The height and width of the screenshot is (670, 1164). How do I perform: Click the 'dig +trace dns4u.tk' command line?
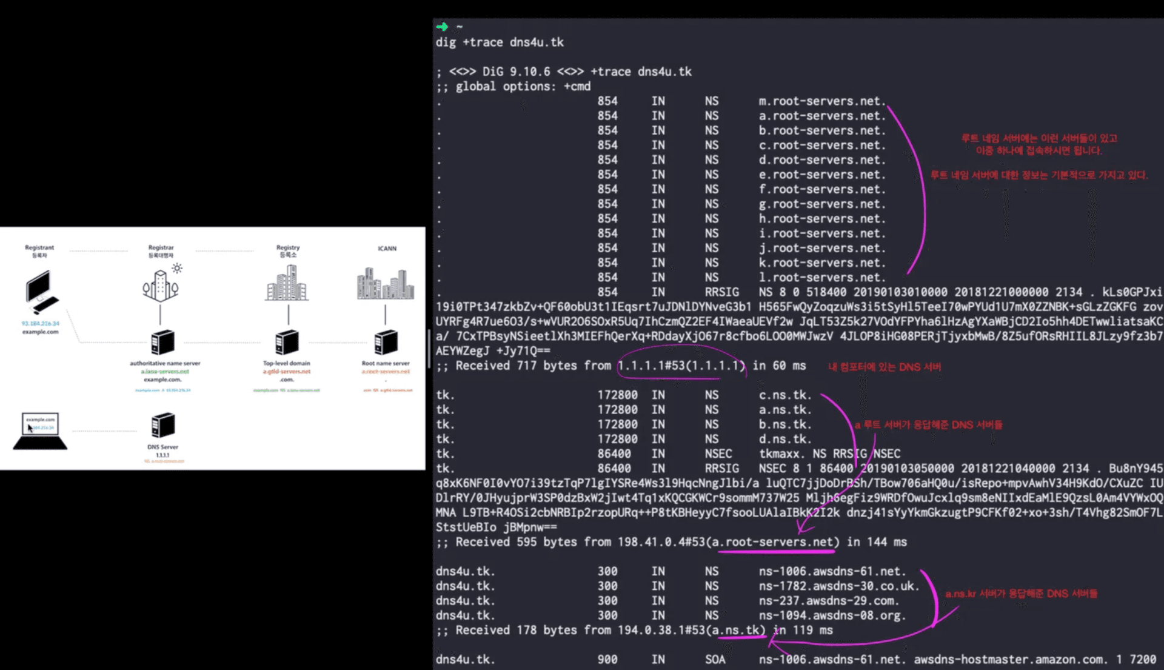pyautogui.click(x=500, y=42)
